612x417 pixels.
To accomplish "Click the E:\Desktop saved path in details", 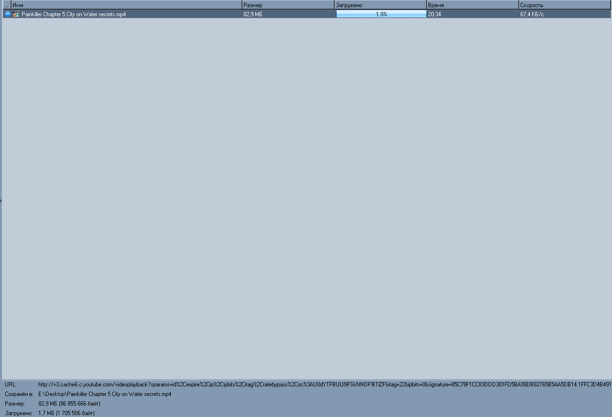I will (105, 394).
